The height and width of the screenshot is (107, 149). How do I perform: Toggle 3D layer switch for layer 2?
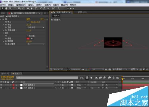(72, 88)
